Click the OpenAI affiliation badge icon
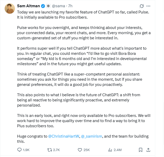Image resolution: width=164 pixels, height=157 pixels. pos(48,6)
